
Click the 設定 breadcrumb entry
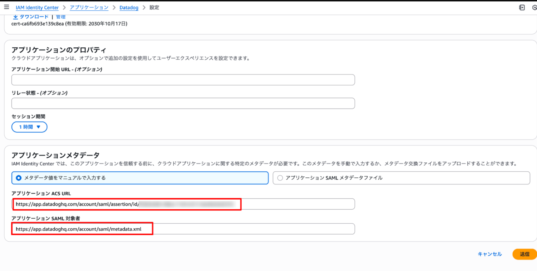[154, 7]
